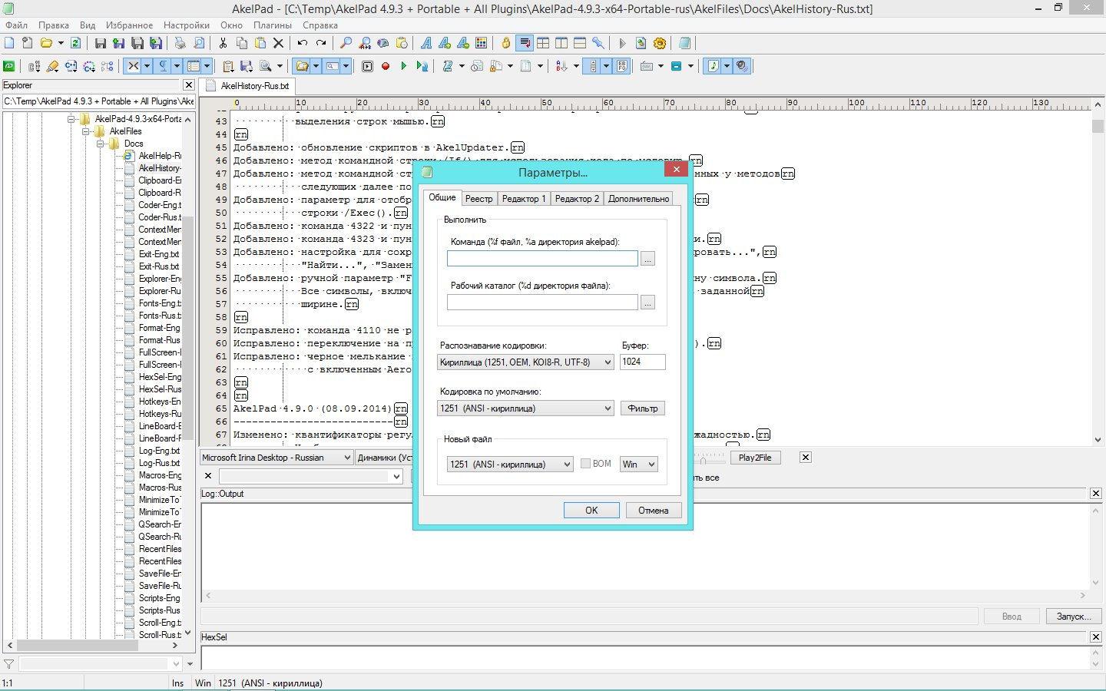Open the Find magnifier tool
The height and width of the screenshot is (691, 1106).
[346, 44]
